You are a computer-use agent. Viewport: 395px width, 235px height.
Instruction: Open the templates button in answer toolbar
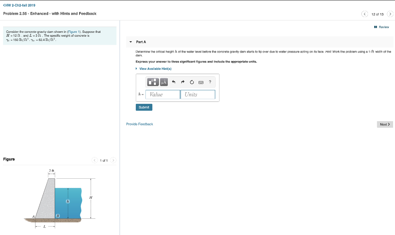[x=153, y=82]
